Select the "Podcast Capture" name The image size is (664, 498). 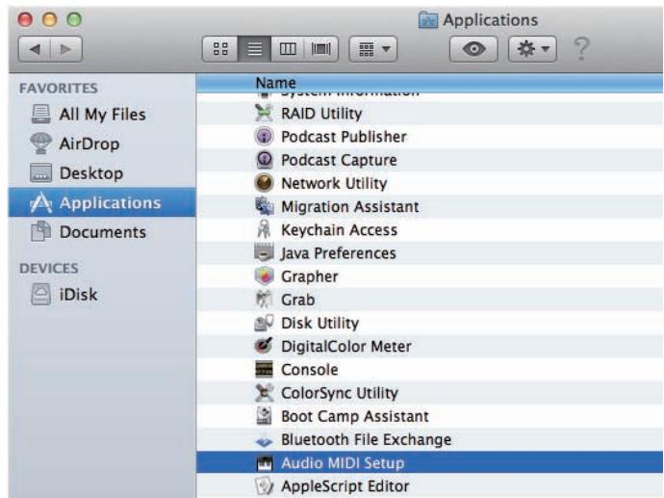pos(339,160)
